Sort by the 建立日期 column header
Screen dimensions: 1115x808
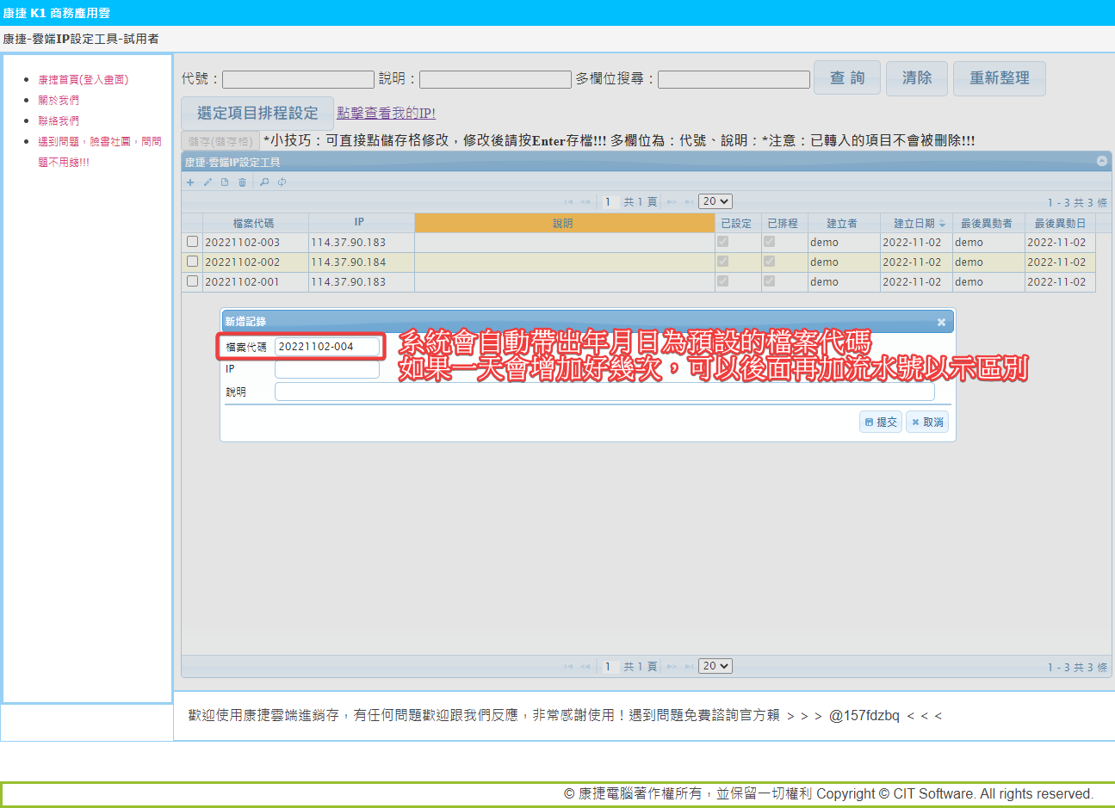click(x=914, y=223)
